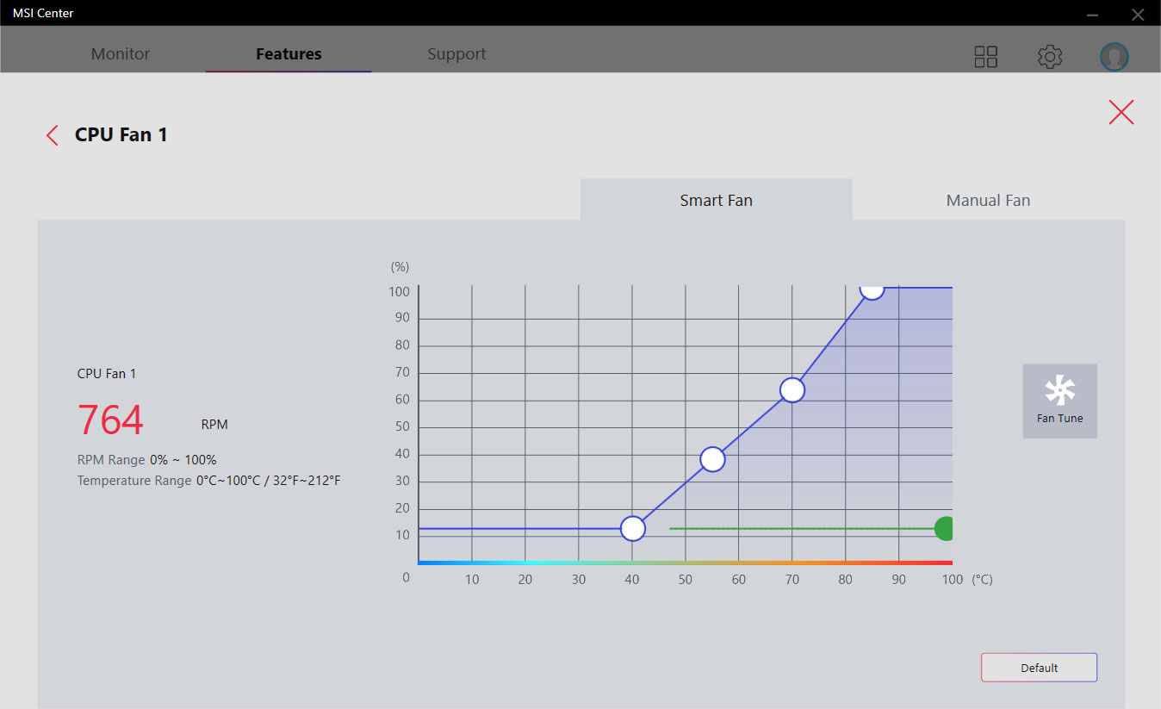The width and height of the screenshot is (1161, 709).
Task: Select the fan curve point at 55°C
Action: (x=712, y=459)
